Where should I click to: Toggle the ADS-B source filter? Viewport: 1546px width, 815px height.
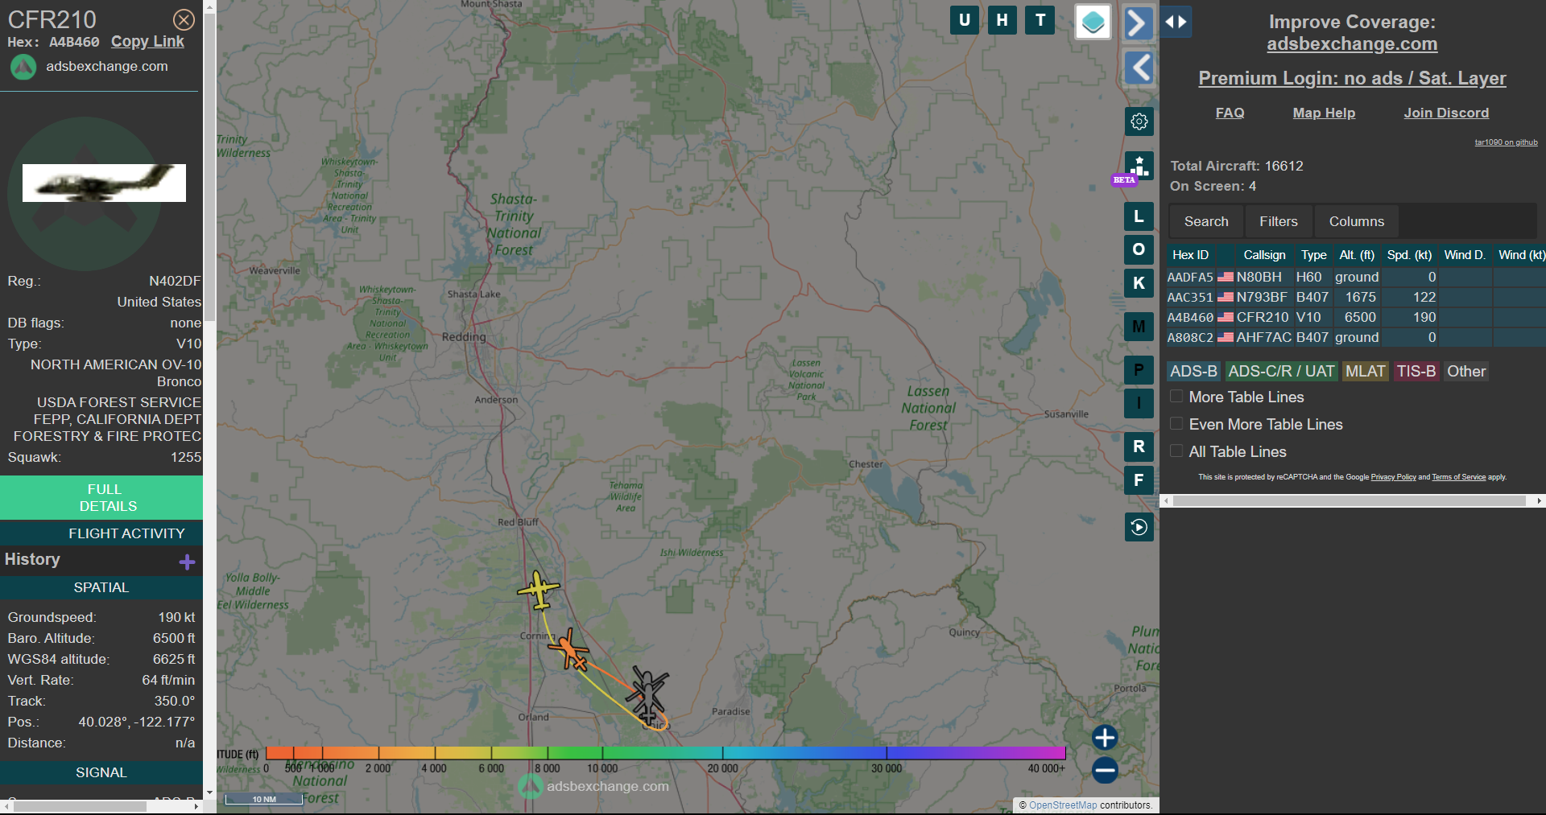[x=1193, y=371]
